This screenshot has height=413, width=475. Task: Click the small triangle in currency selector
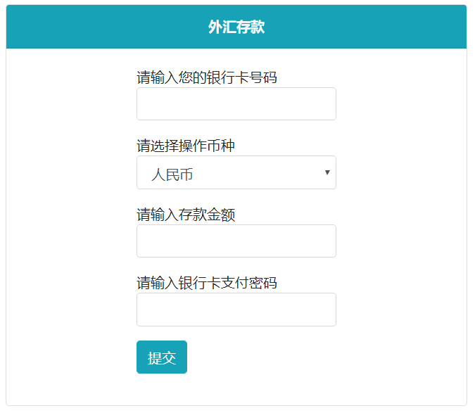pyautogui.click(x=327, y=173)
